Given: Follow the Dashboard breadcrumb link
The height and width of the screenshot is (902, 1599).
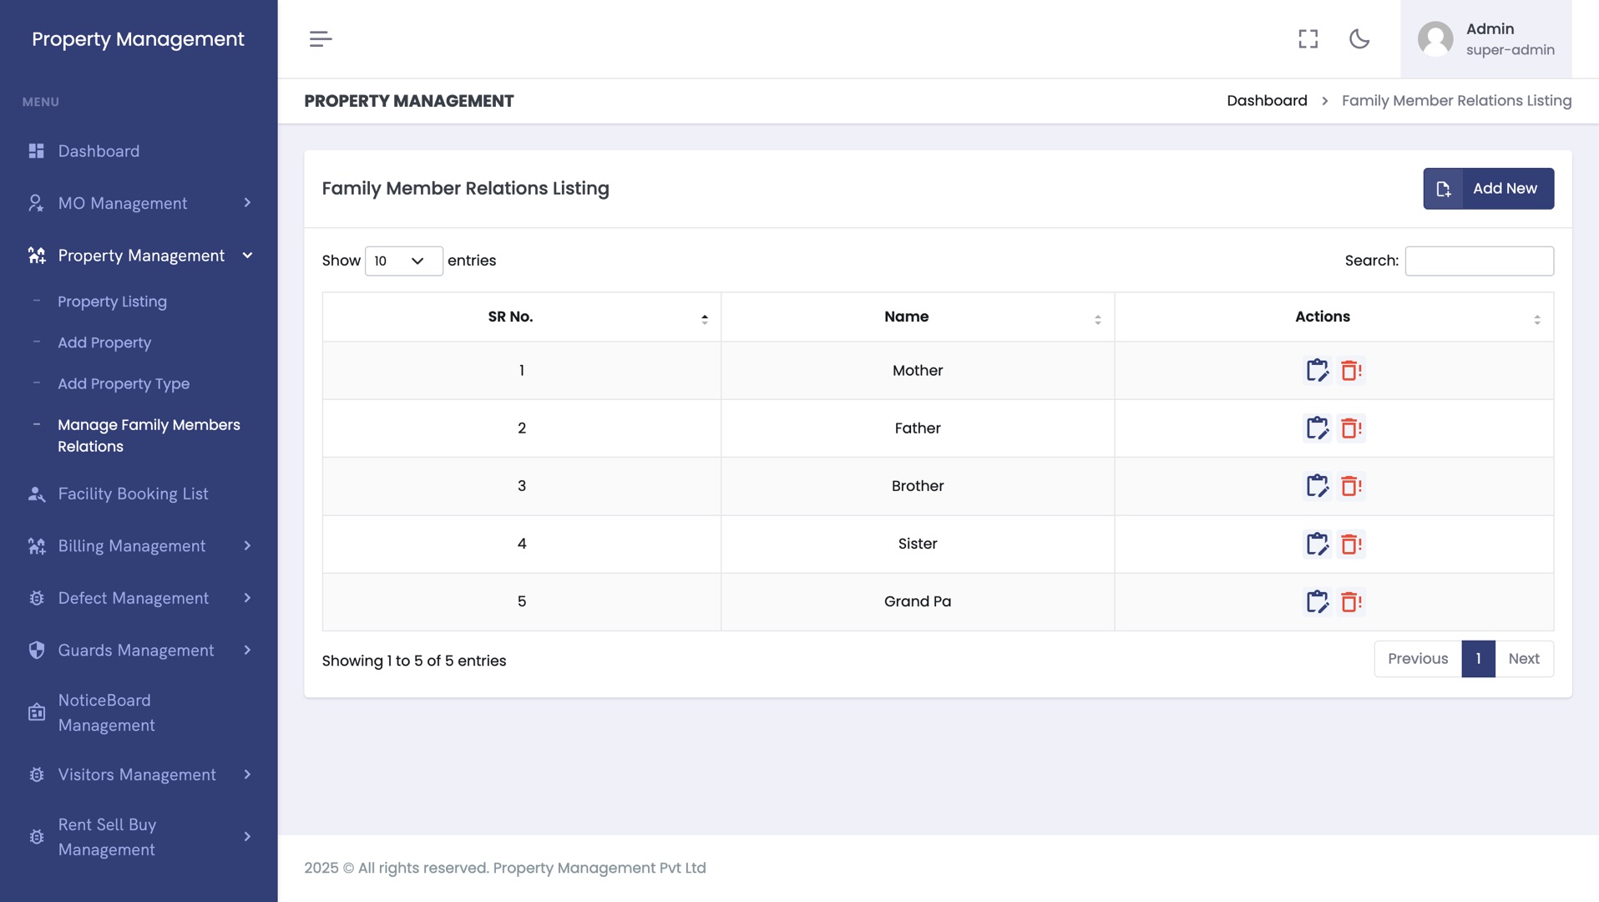Looking at the screenshot, I should (1267, 101).
